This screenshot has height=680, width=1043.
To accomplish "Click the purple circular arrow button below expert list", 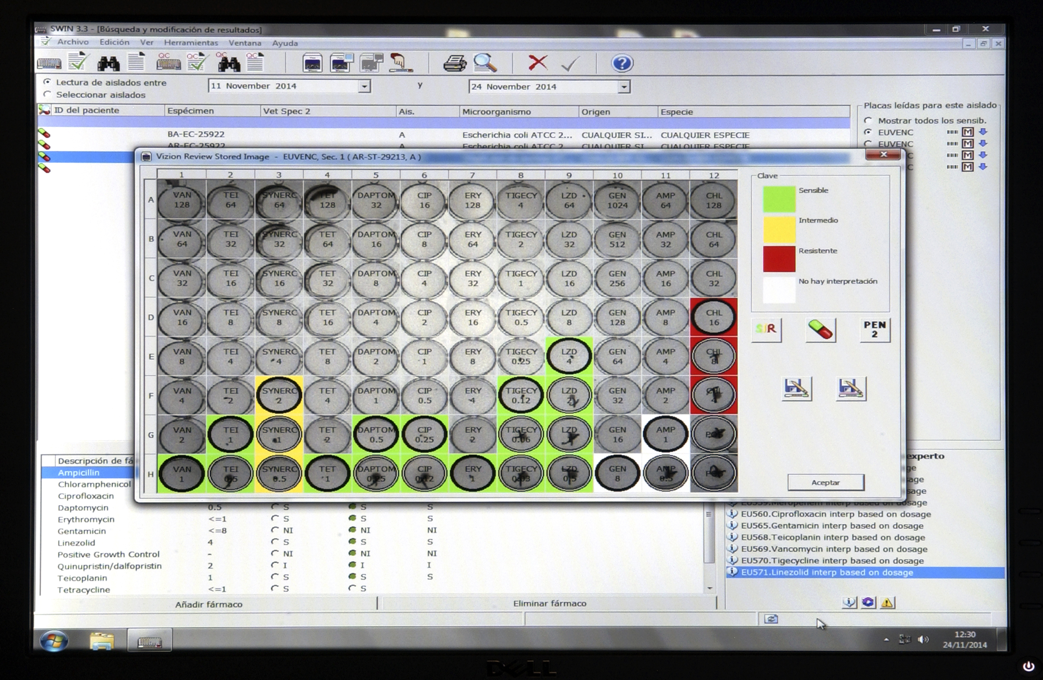I will point(868,602).
